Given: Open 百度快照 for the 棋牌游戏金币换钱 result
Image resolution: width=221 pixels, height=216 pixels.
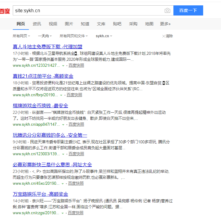Looking at the screenshot, I should tap(76, 124).
